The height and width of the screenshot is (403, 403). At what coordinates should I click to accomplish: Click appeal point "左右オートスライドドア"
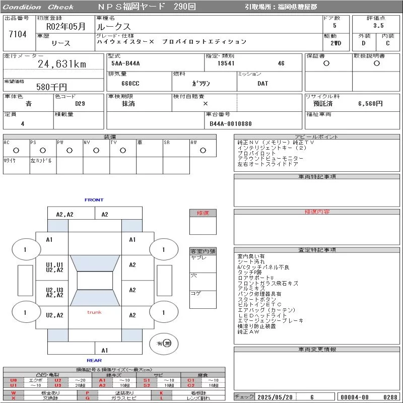click(268, 164)
